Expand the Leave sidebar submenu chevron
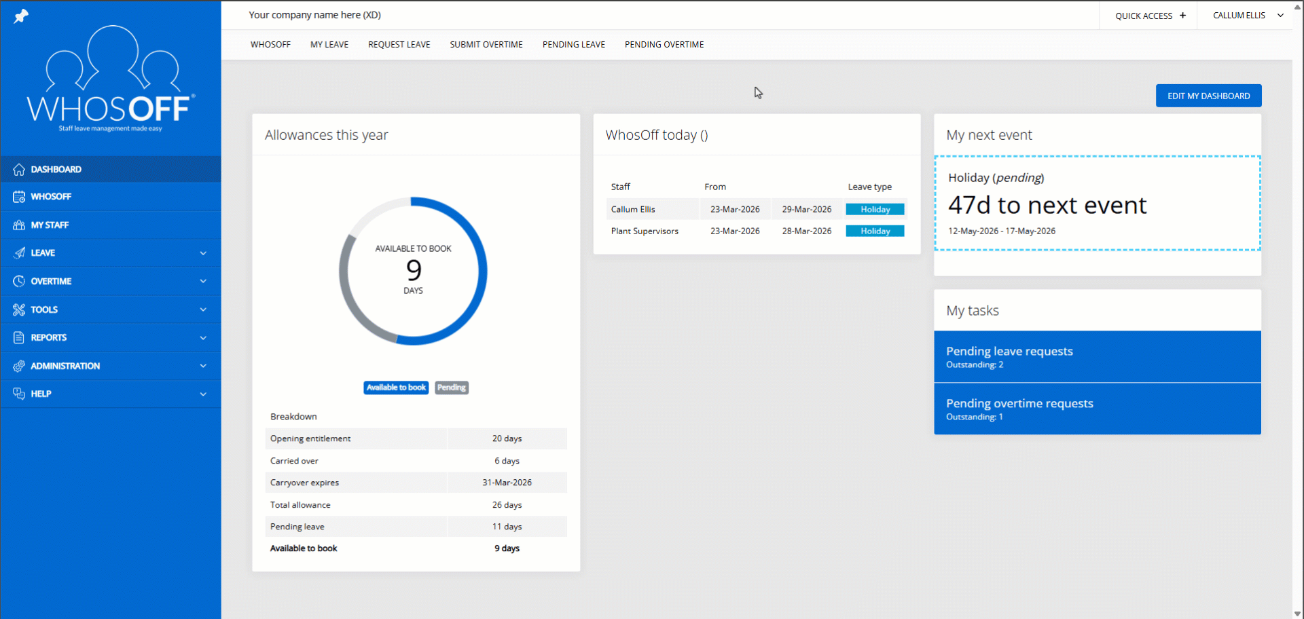This screenshot has height=619, width=1304. (203, 253)
